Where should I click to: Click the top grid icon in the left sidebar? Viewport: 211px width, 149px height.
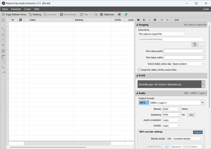click(3, 20)
